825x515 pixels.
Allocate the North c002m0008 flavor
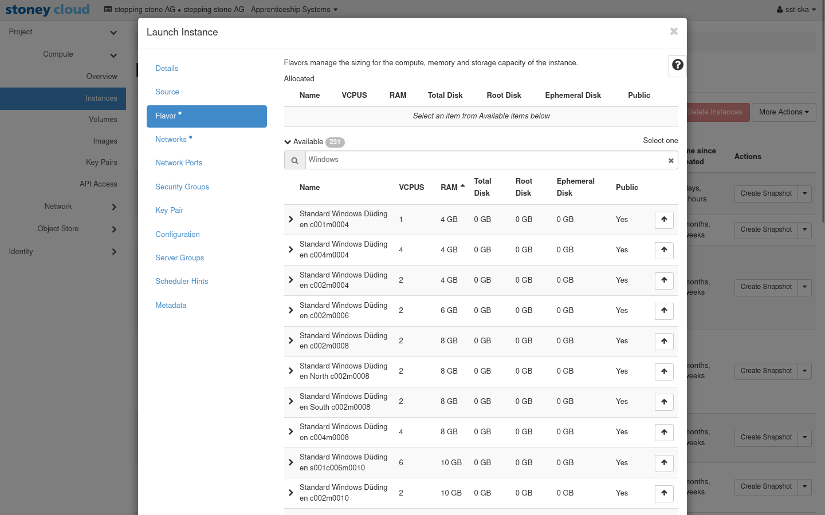click(x=664, y=371)
